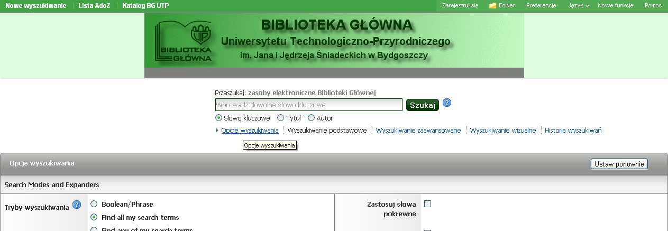Open help icon next to Tryby wyszukiwania
The width and height of the screenshot is (668, 231).
pyautogui.click(x=77, y=205)
